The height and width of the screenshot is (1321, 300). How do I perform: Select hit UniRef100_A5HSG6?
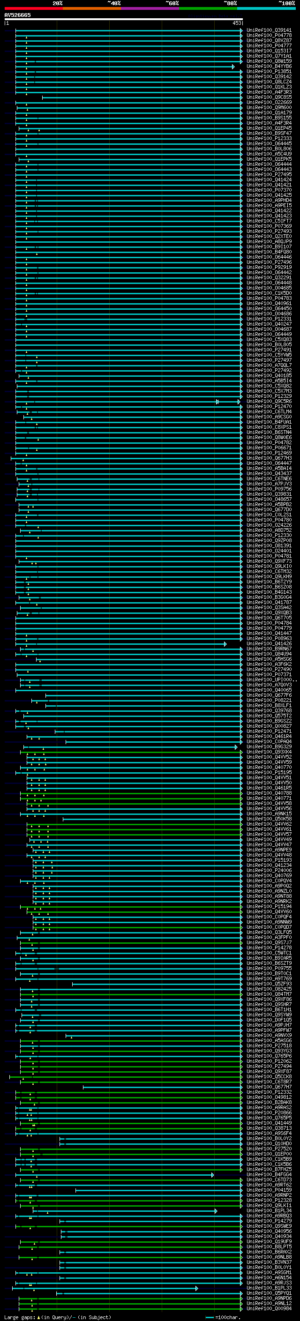[x=269, y=659]
